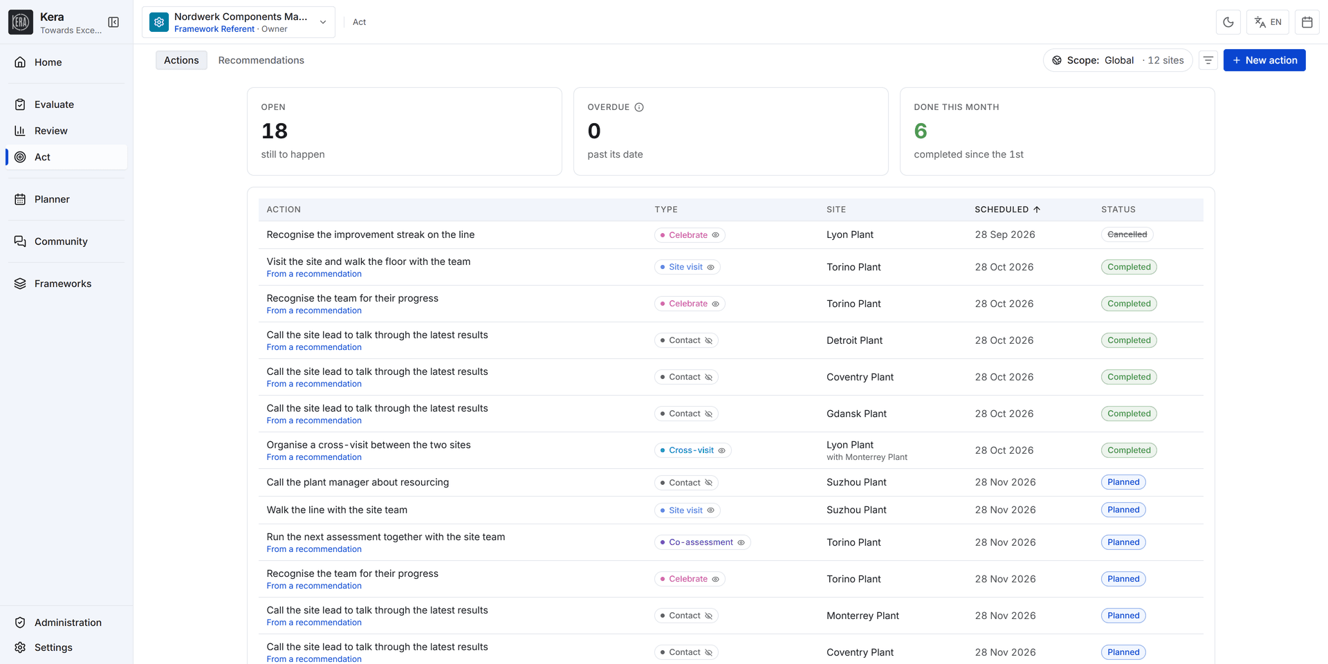Open the calendar icon in top bar
1328x664 pixels.
tap(1307, 22)
